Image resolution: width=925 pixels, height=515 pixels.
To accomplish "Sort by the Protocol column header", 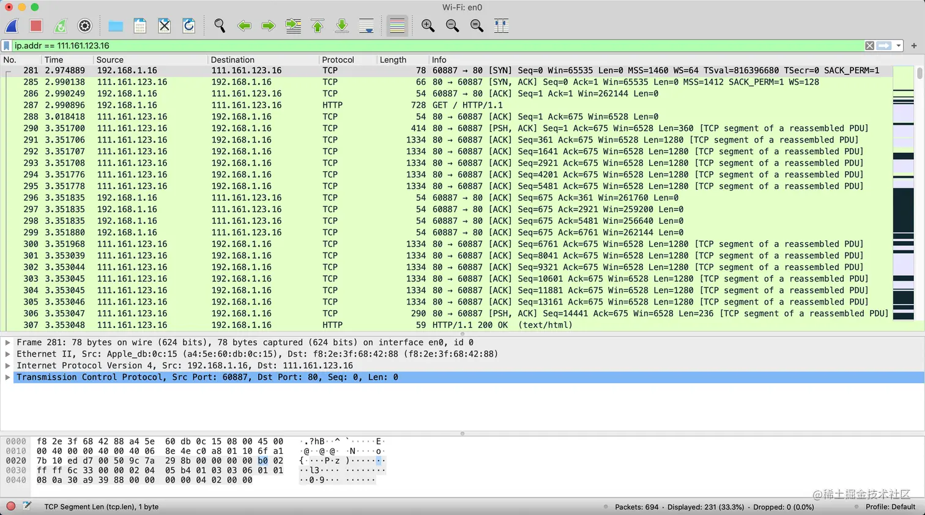I will (347, 60).
